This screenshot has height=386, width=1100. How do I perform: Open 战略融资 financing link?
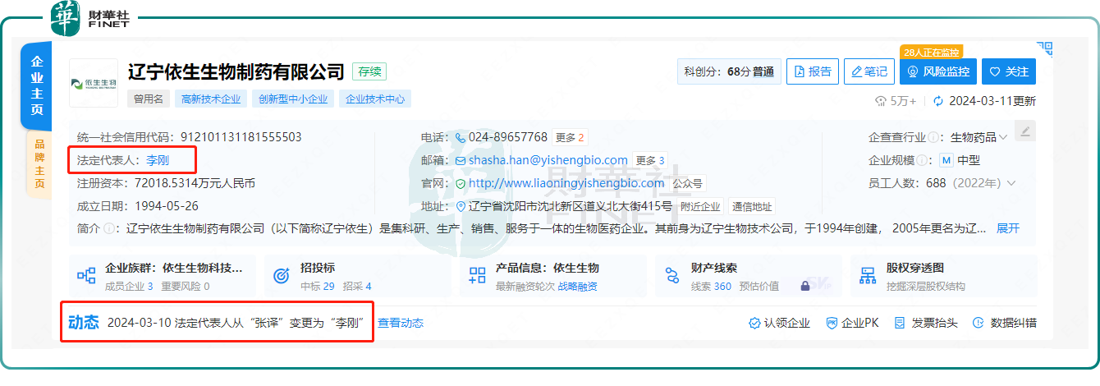[x=578, y=287]
